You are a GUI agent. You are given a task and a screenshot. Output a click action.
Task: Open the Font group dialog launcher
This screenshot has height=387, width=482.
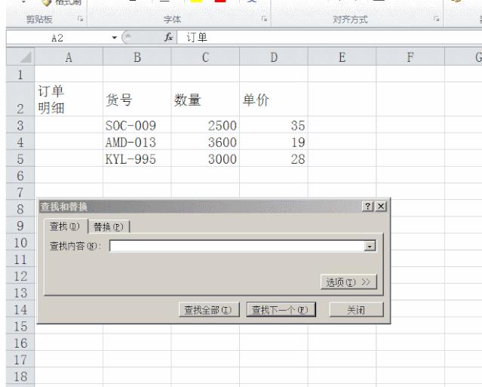(x=264, y=19)
